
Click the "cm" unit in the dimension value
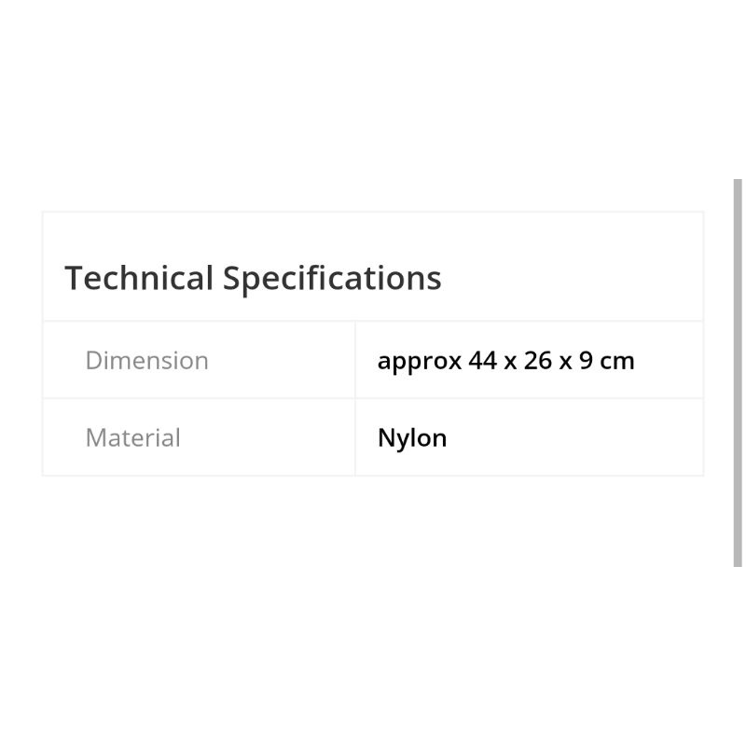(617, 361)
